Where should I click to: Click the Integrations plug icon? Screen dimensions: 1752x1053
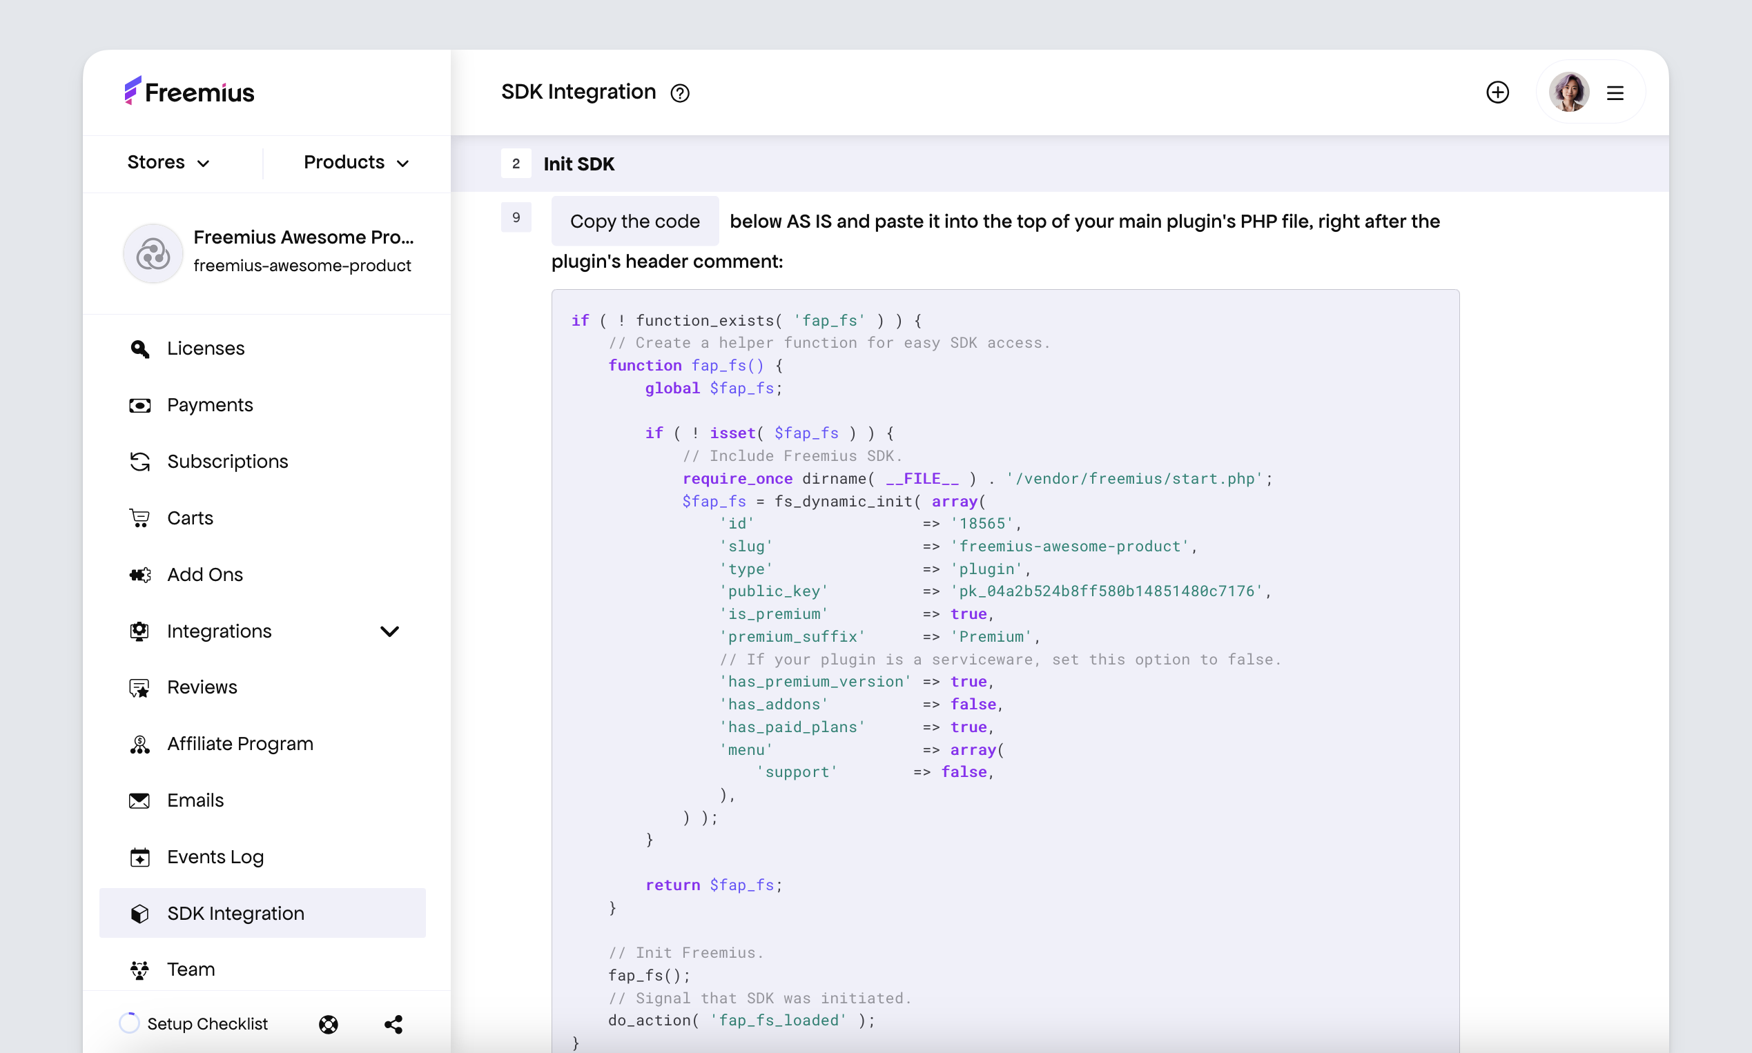pos(140,631)
